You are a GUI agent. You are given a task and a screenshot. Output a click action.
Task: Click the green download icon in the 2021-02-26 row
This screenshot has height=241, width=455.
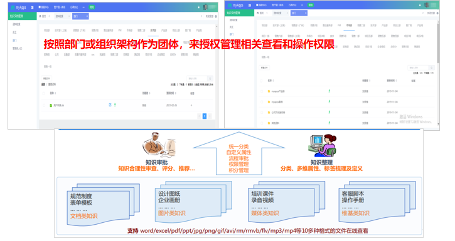pyautogui.click(x=115, y=105)
